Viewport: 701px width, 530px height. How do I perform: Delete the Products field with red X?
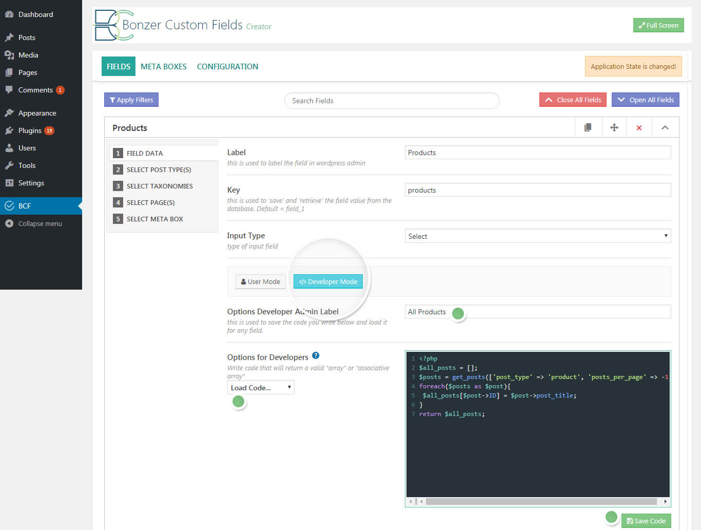point(639,127)
